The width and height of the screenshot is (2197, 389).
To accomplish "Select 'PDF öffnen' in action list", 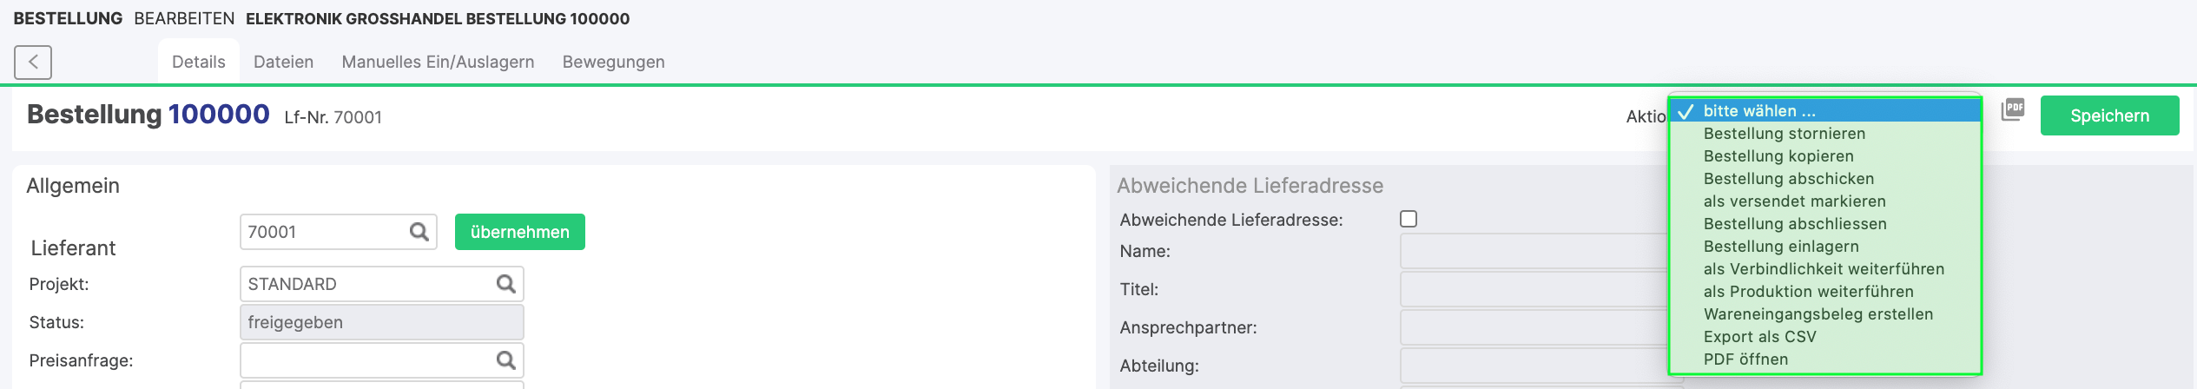I will tap(1745, 359).
